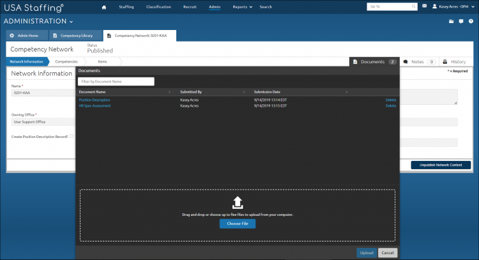Open the Position Description document link
This screenshot has width=479, height=260.
point(95,100)
